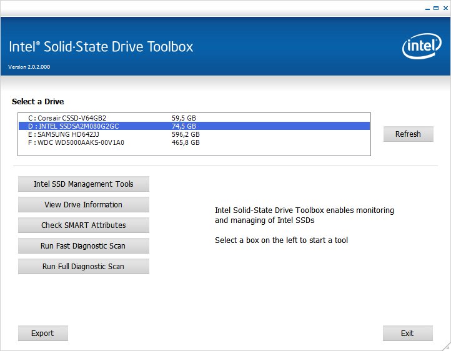Click View Drive Information
Viewport: 451px width, 351px height.
[84, 205]
